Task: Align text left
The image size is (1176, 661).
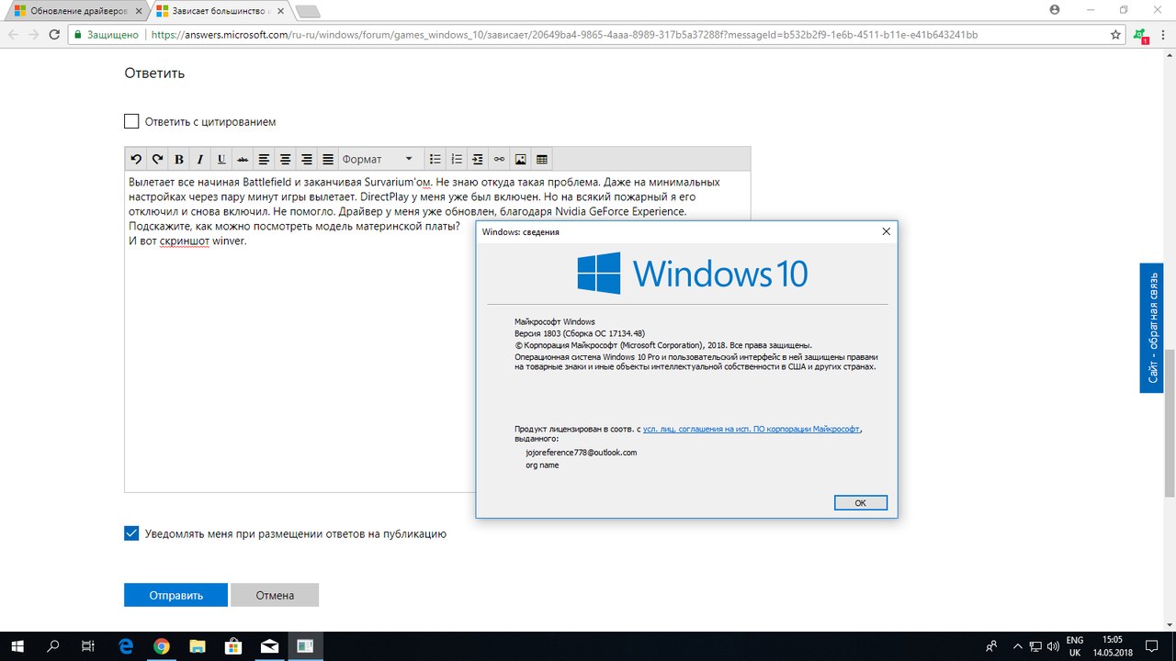Action: (264, 159)
